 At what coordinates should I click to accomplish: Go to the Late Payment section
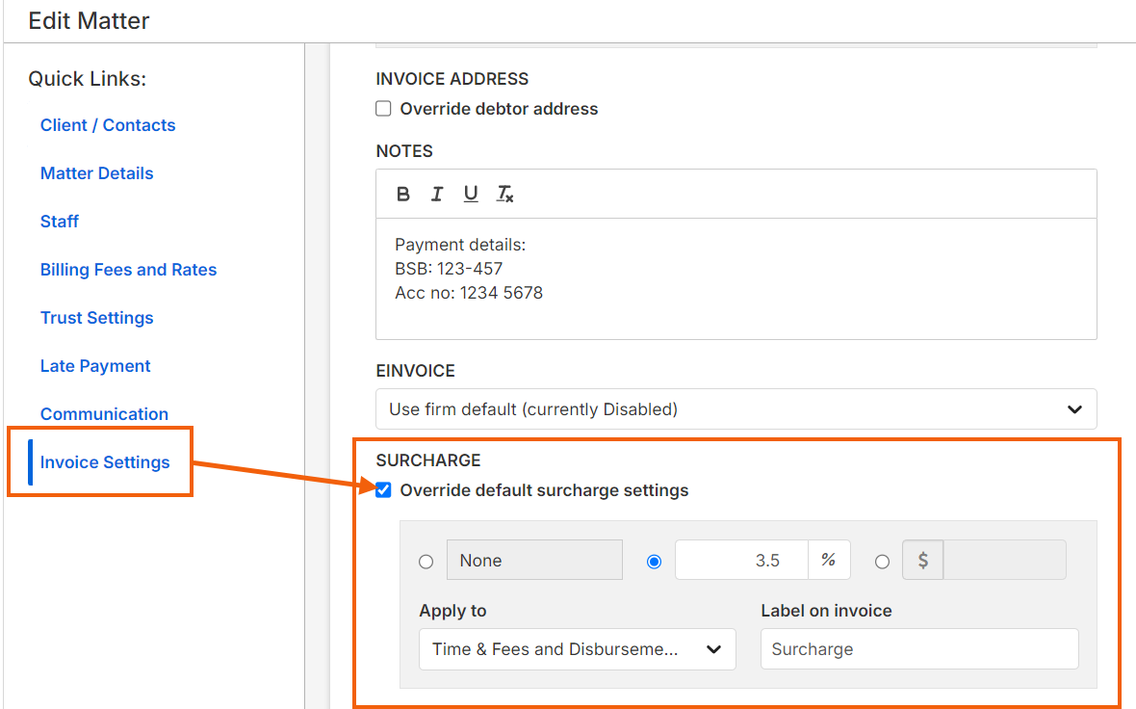95,366
